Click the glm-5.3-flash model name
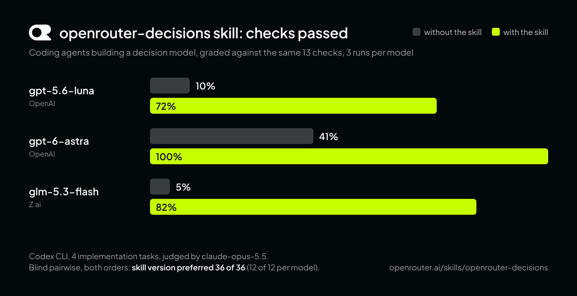 tap(63, 192)
